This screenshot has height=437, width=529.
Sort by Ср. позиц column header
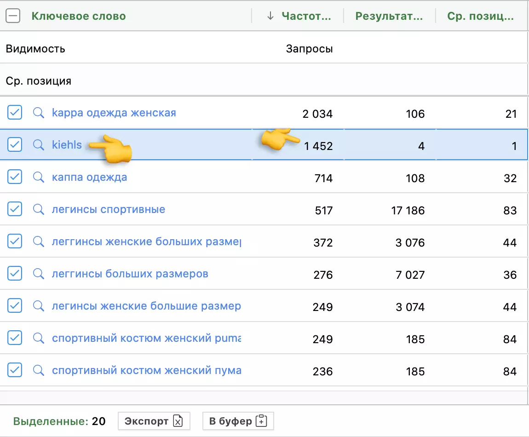[x=480, y=16]
